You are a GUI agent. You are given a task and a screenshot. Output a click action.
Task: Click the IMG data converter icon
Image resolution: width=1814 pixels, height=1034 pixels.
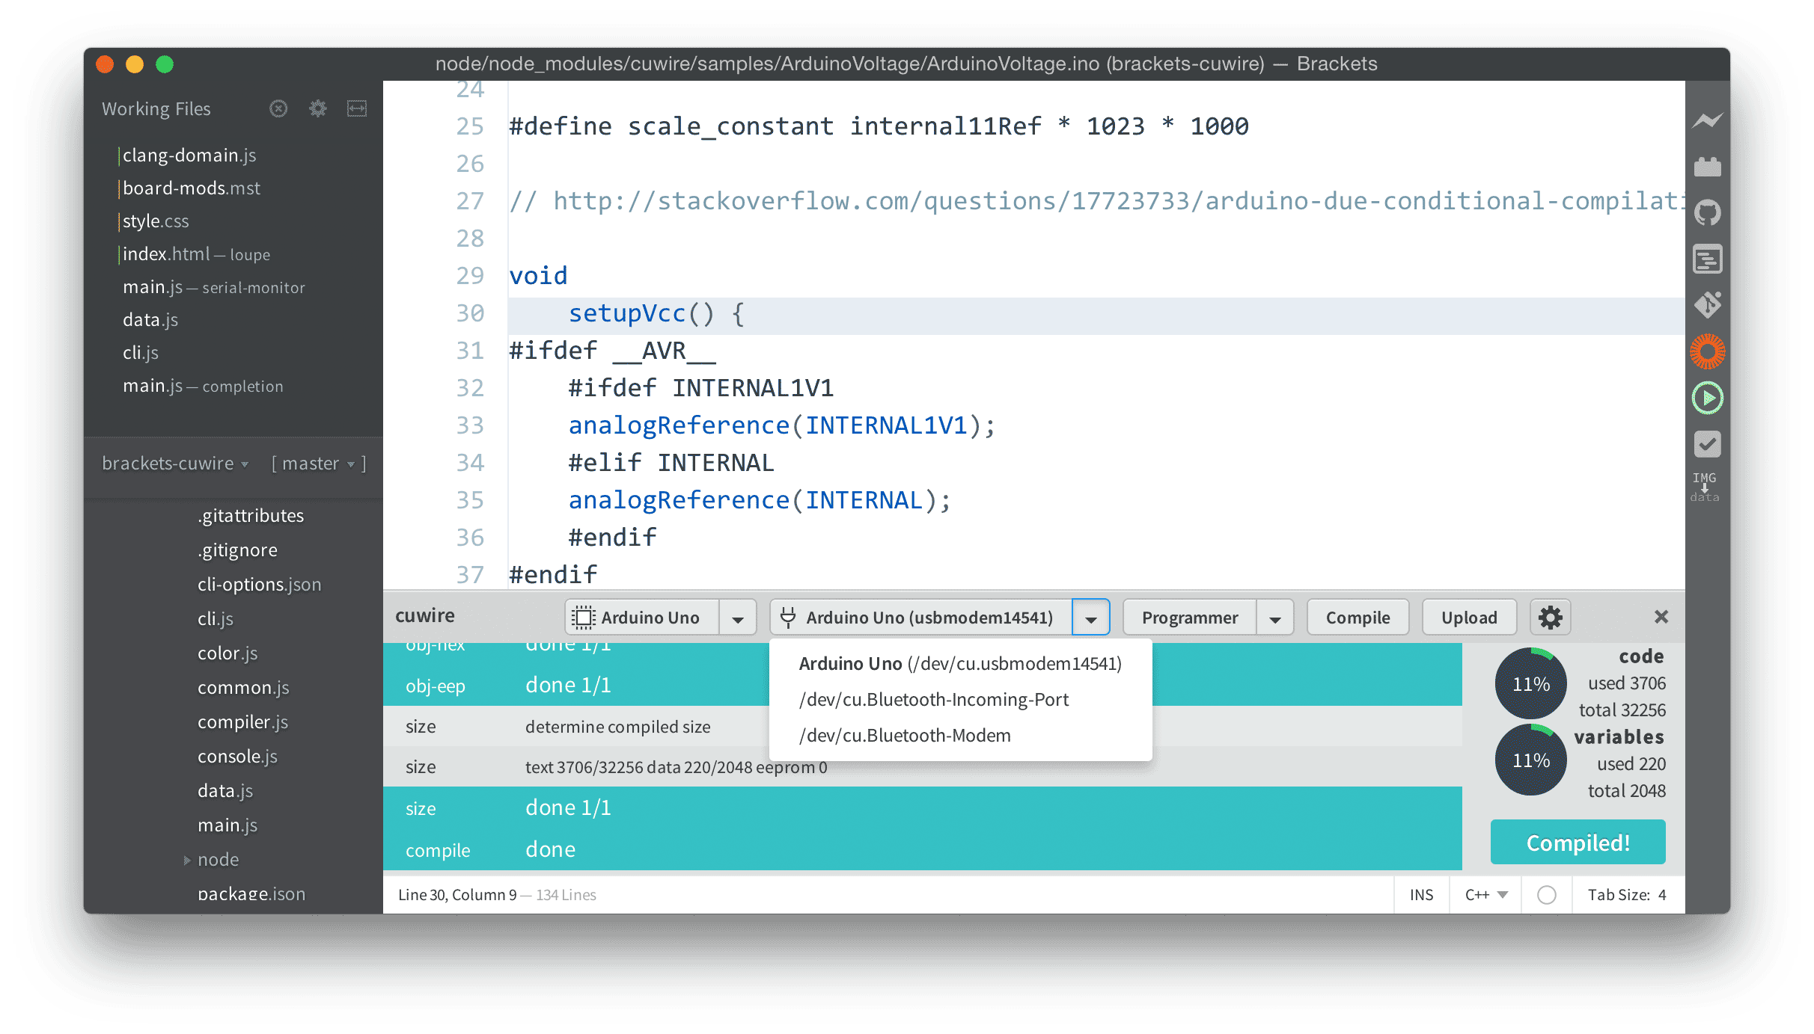pos(1705,487)
